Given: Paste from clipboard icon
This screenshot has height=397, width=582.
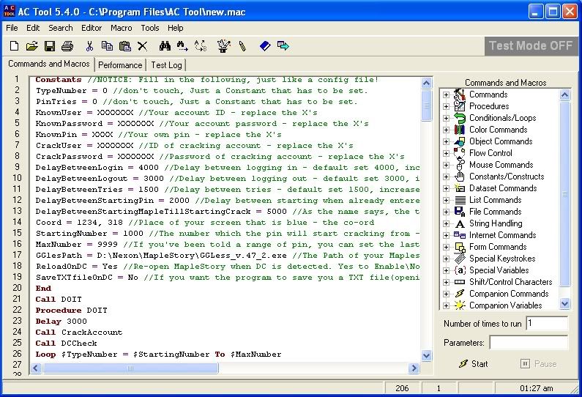Looking at the screenshot, I should click(124, 46).
